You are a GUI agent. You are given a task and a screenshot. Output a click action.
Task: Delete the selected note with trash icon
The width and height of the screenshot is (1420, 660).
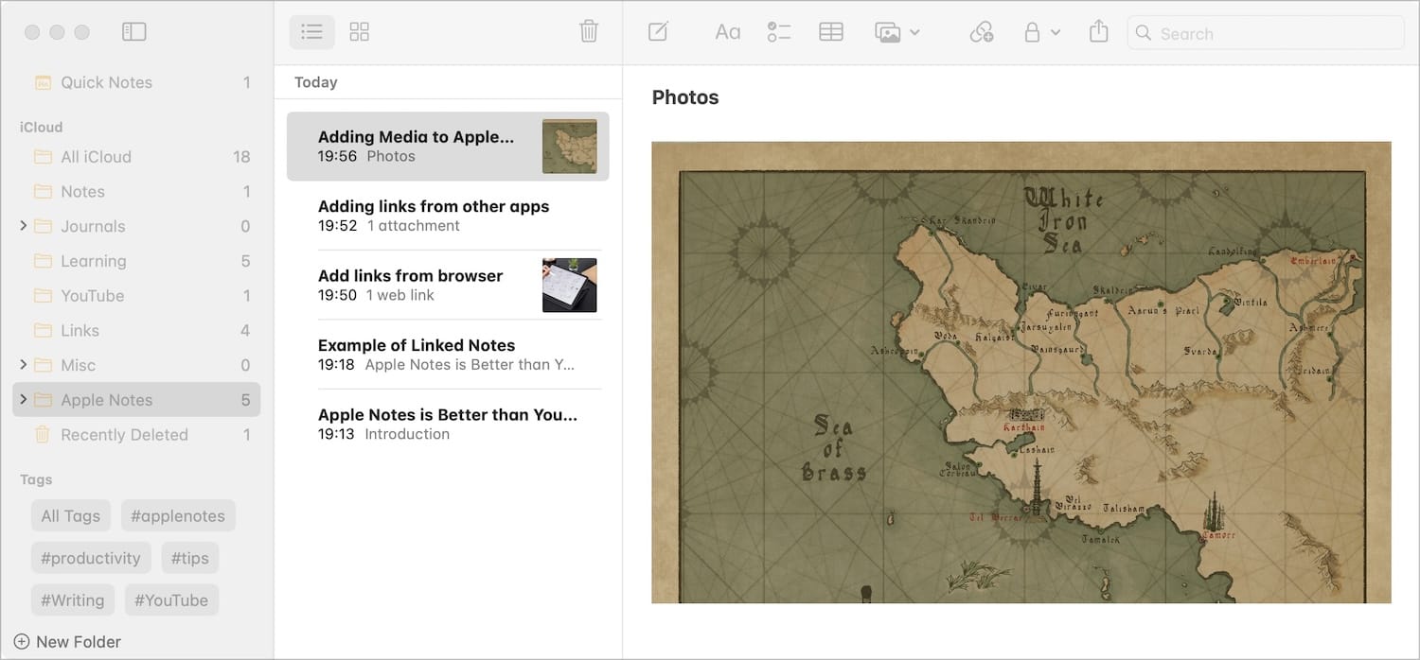pos(589,32)
